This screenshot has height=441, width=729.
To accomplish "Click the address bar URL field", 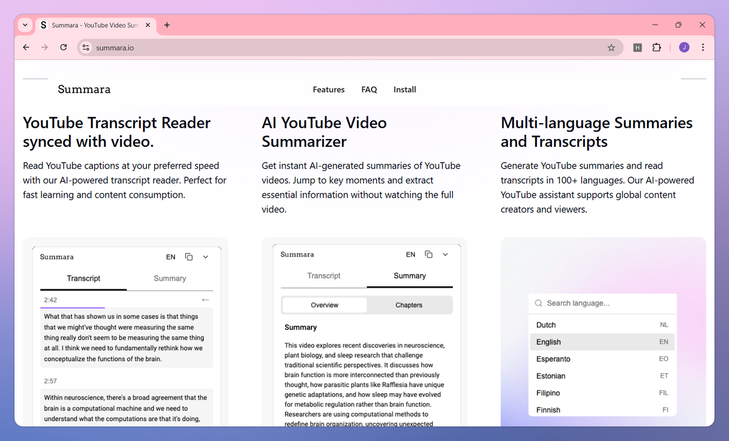I will pos(349,47).
